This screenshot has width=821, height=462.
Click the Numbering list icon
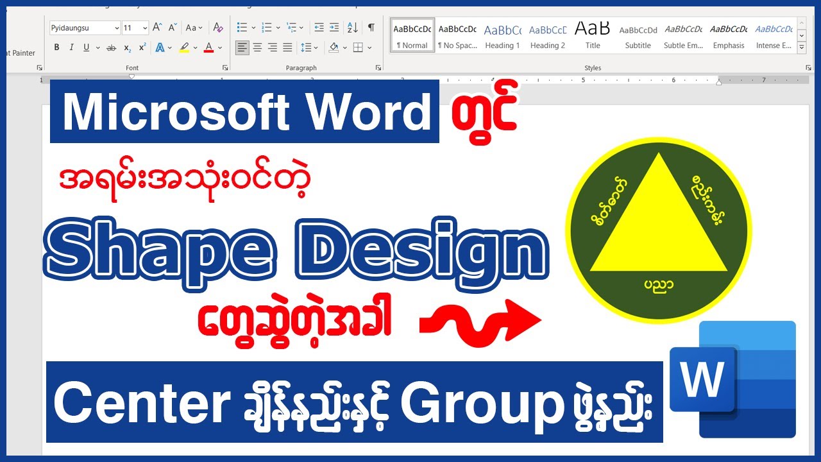(267, 28)
